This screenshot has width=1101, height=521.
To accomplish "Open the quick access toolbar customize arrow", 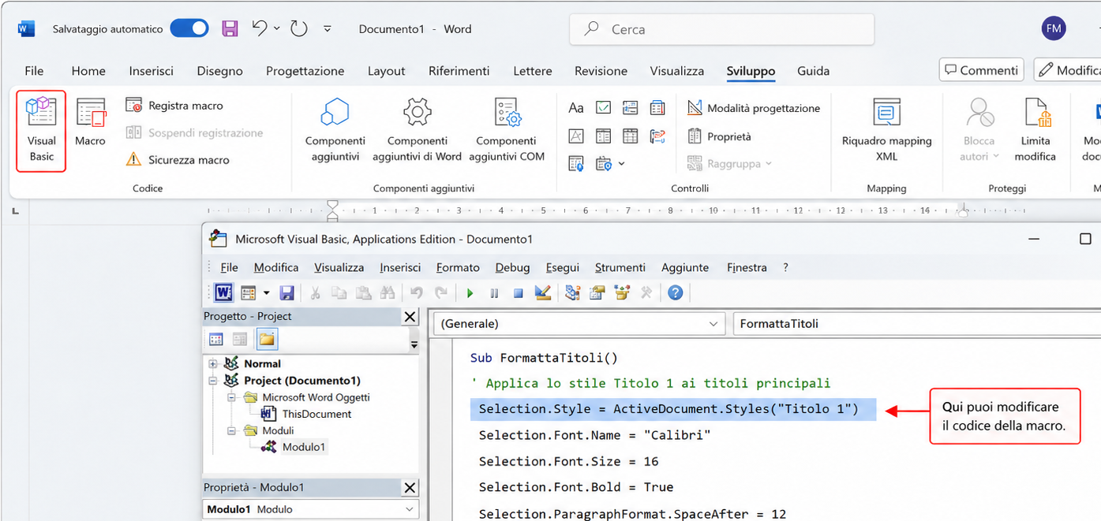I will (x=328, y=29).
